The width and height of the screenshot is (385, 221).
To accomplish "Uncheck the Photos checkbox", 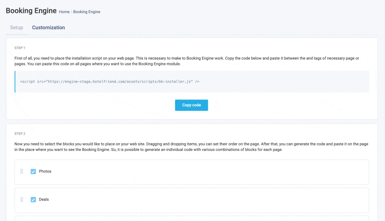I will (x=33, y=172).
